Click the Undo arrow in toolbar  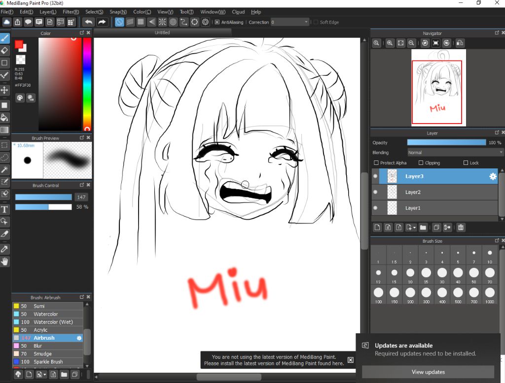click(x=89, y=22)
